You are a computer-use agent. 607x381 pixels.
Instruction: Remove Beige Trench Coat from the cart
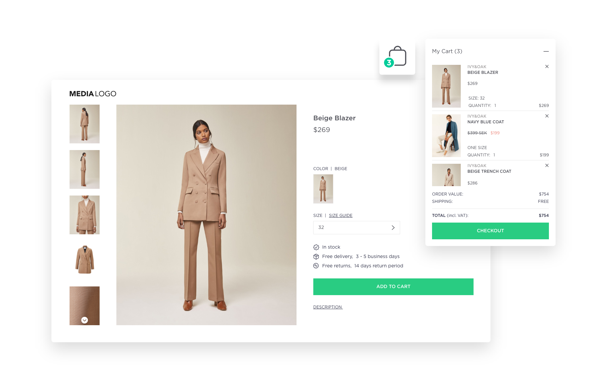pos(547,165)
